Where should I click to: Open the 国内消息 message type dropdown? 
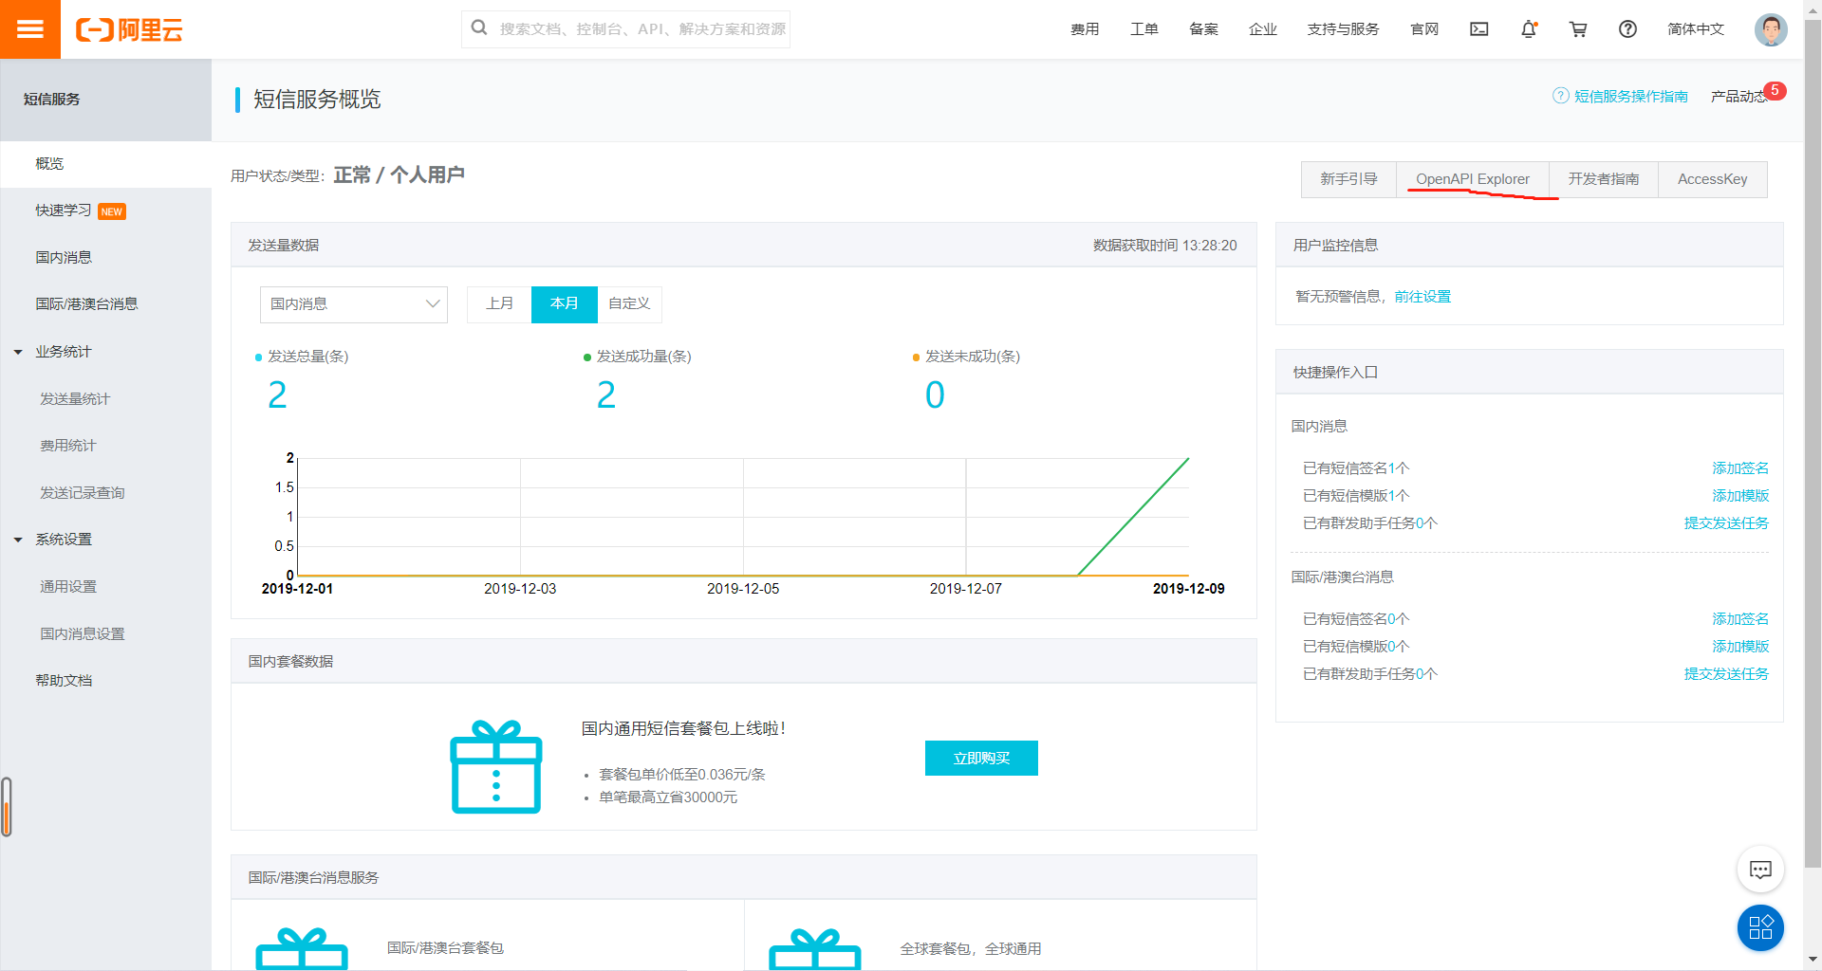(353, 304)
